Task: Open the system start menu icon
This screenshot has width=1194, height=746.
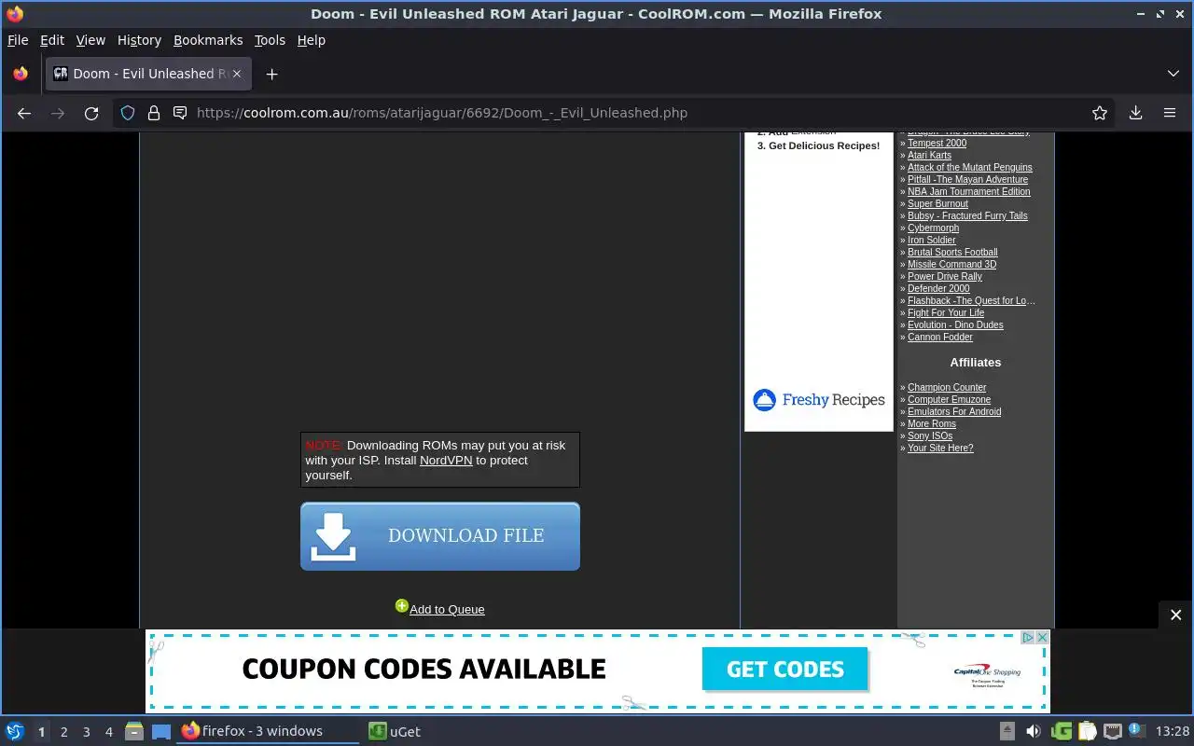Action: (x=15, y=731)
